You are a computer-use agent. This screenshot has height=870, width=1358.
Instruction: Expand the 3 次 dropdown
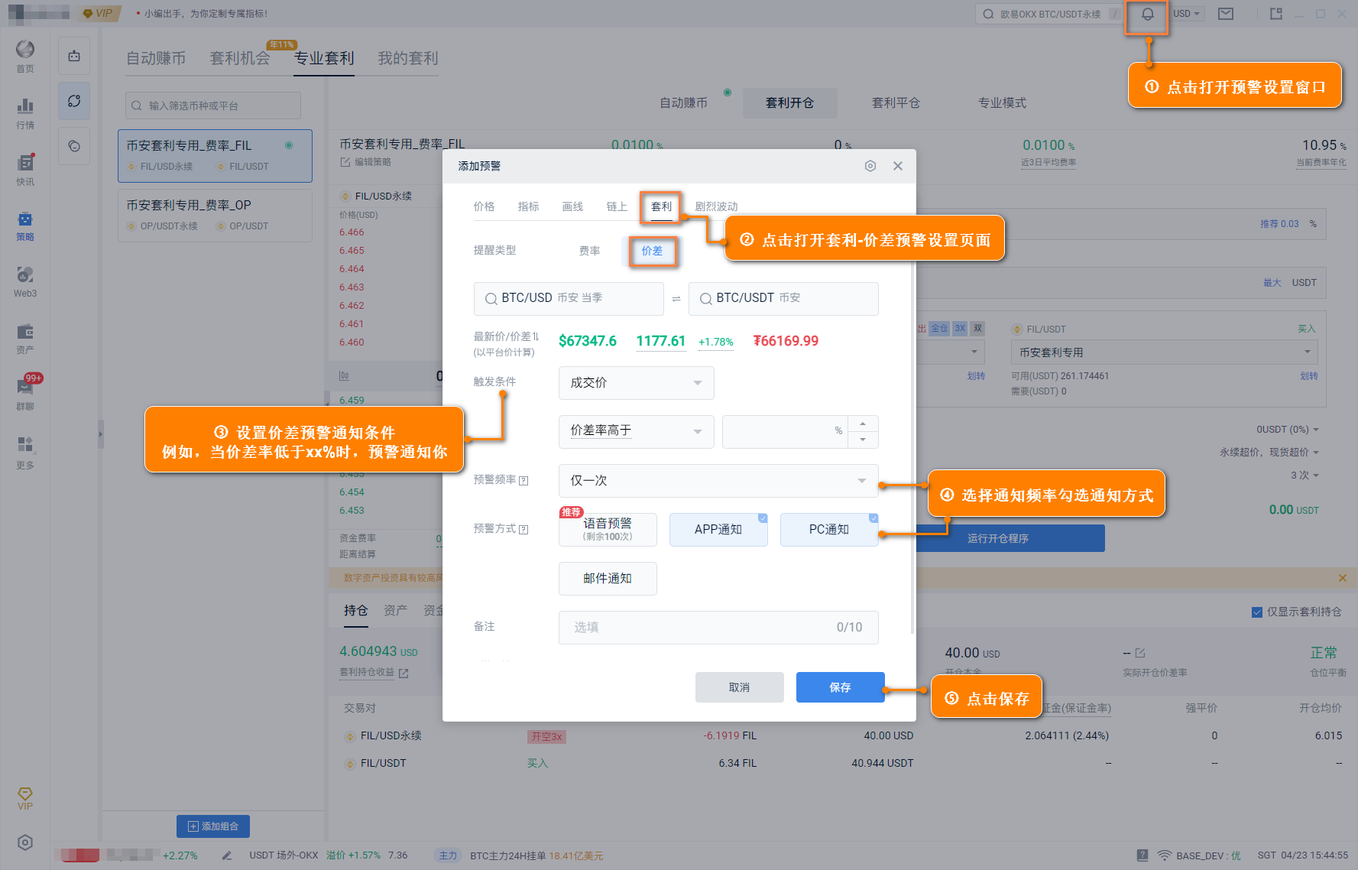coord(1305,476)
